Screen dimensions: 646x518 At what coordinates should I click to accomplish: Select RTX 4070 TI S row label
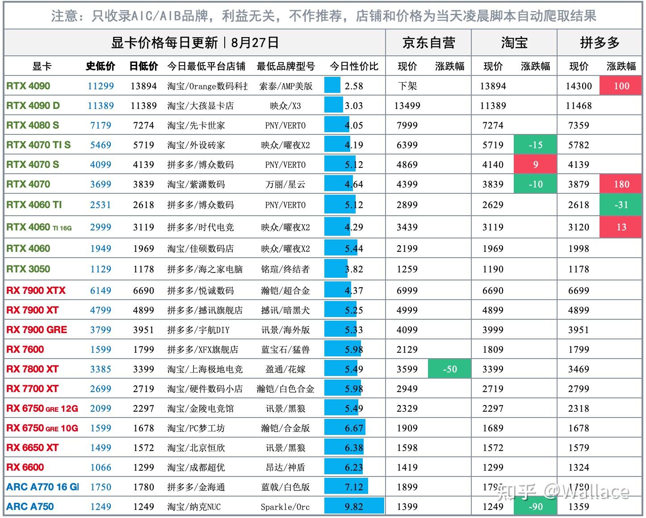pos(38,145)
